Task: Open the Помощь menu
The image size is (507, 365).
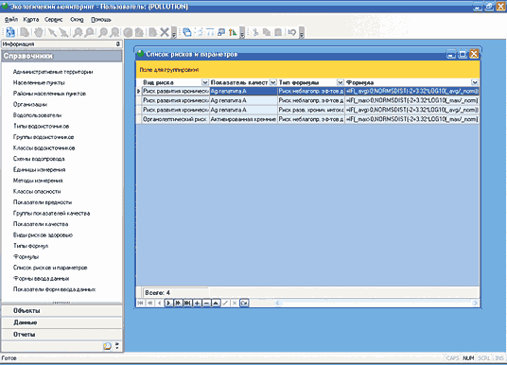Action: pos(101,20)
